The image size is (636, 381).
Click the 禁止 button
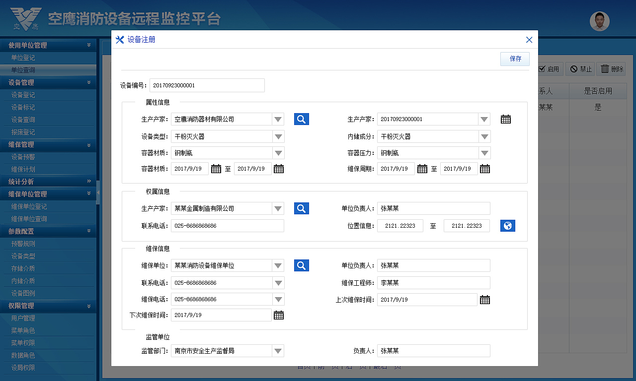pos(580,68)
